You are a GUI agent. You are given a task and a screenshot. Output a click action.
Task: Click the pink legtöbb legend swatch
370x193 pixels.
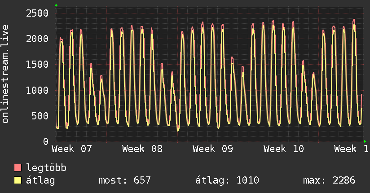pos(18,167)
